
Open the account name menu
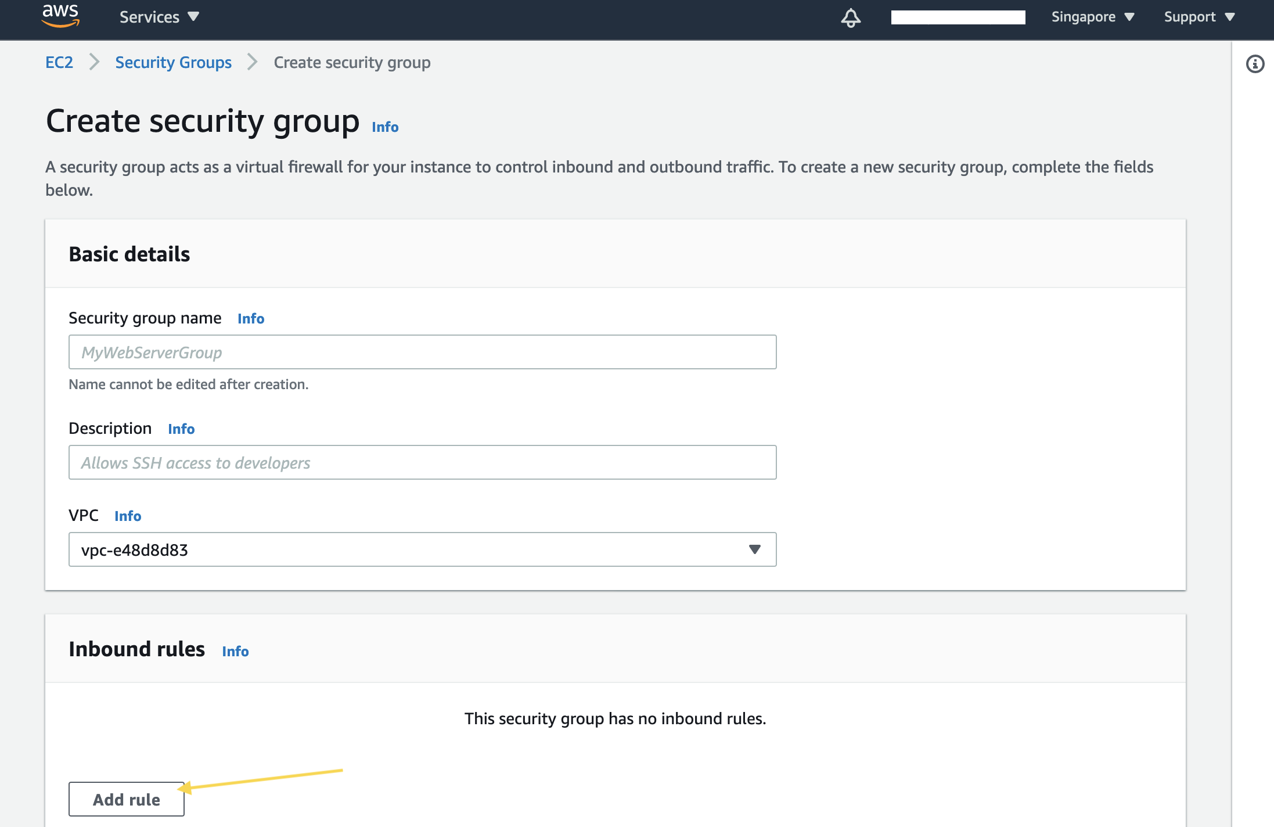point(958,17)
